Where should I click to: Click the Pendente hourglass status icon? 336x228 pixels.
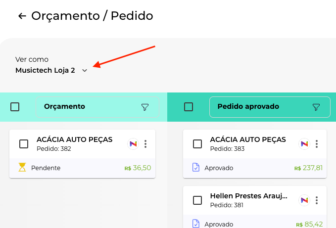point(22,168)
